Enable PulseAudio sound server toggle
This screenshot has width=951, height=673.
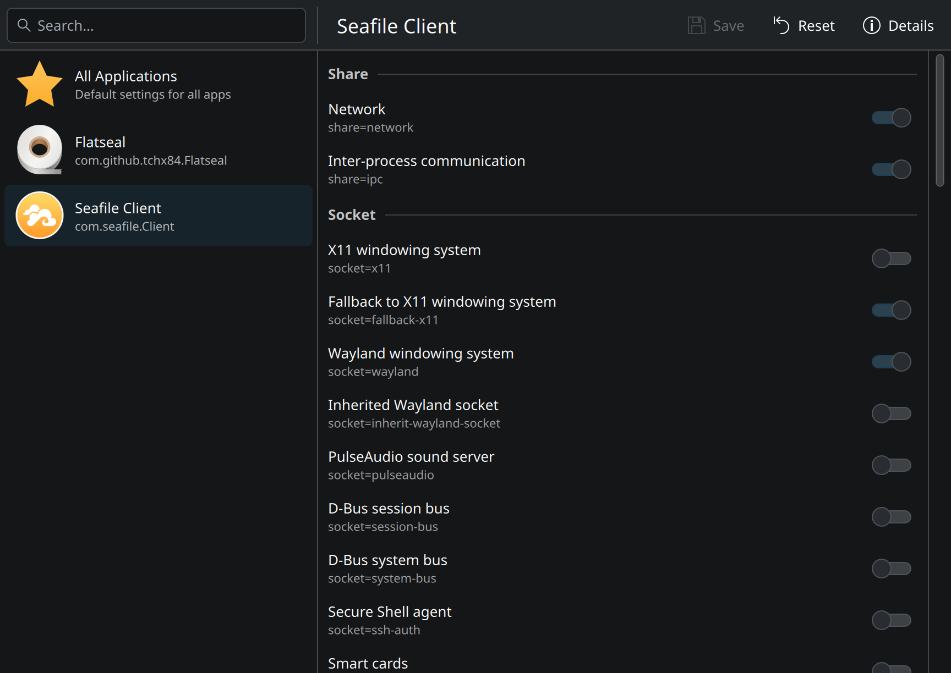tap(891, 465)
